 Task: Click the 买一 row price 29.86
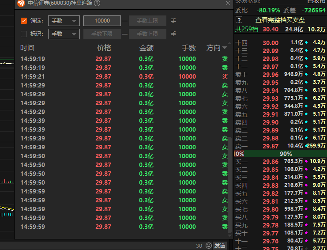pos(271,162)
